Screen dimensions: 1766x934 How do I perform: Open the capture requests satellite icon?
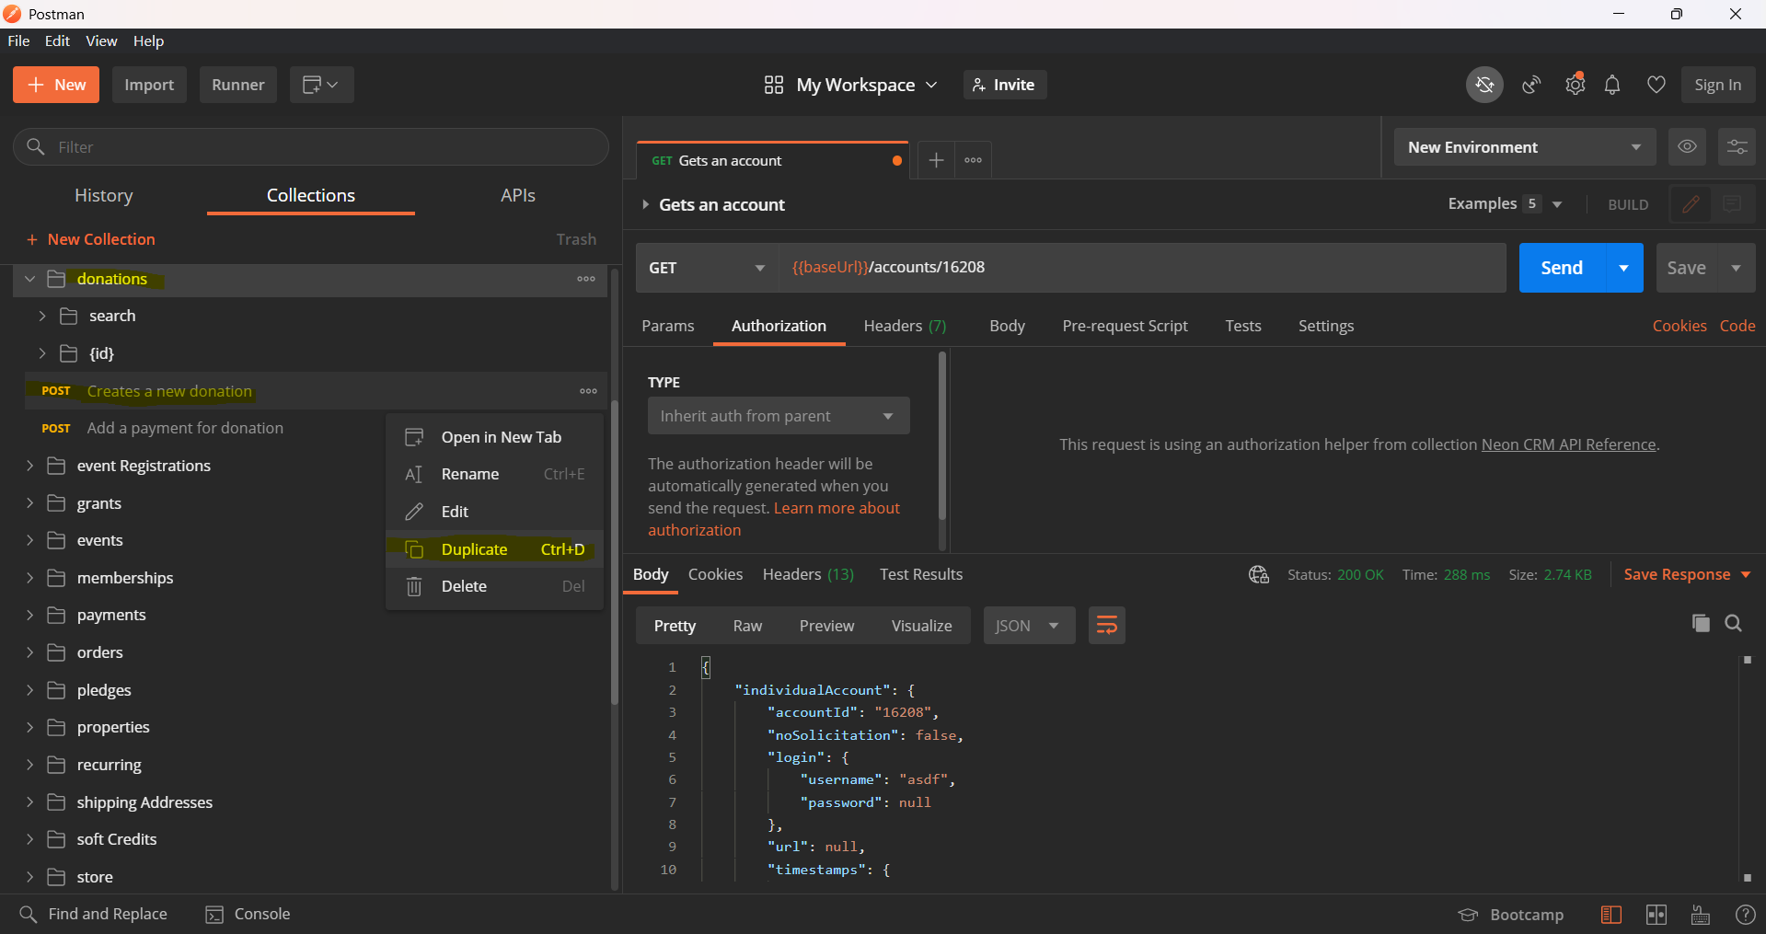pos(1531,85)
